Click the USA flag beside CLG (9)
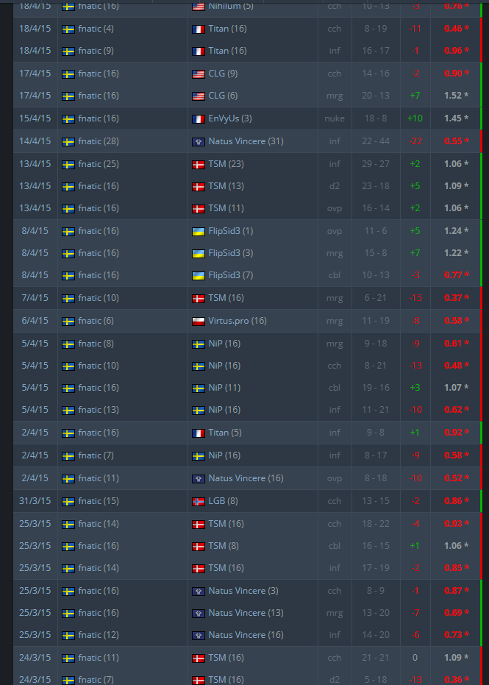The width and height of the screenshot is (489, 685). pos(199,74)
